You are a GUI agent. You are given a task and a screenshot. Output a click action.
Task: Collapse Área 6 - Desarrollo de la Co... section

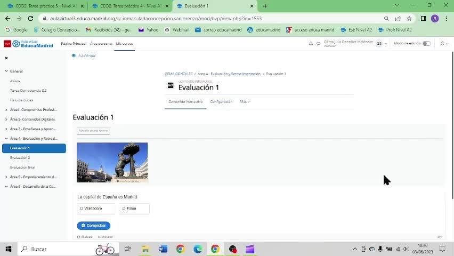pyautogui.click(x=6, y=187)
